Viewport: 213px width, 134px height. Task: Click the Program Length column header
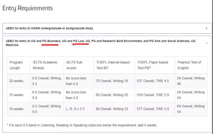[19, 65]
